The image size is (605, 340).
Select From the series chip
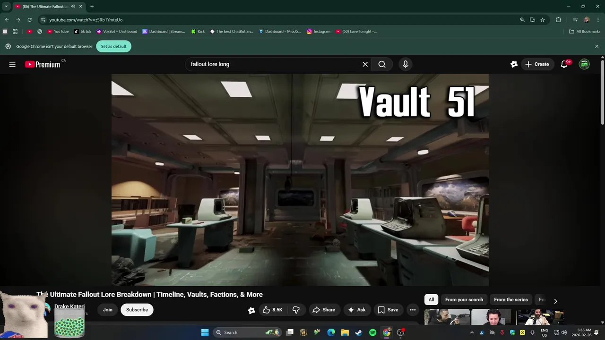click(510, 299)
